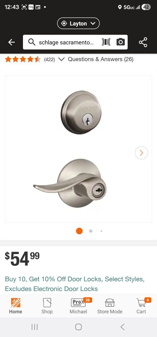Open the Shop tab
Viewport: 157px width, 337px height.
tap(47, 306)
